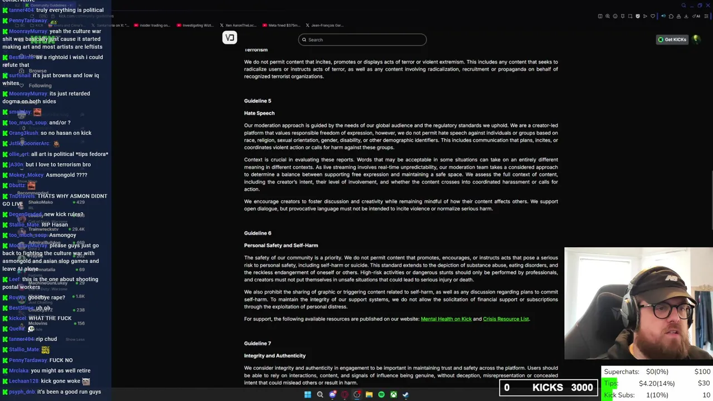Image resolution: width=713 pixels, height=401 pixels.
Task: Click the 'Integrity and Authenticity' subheading
Action: (x=275, y=356)
